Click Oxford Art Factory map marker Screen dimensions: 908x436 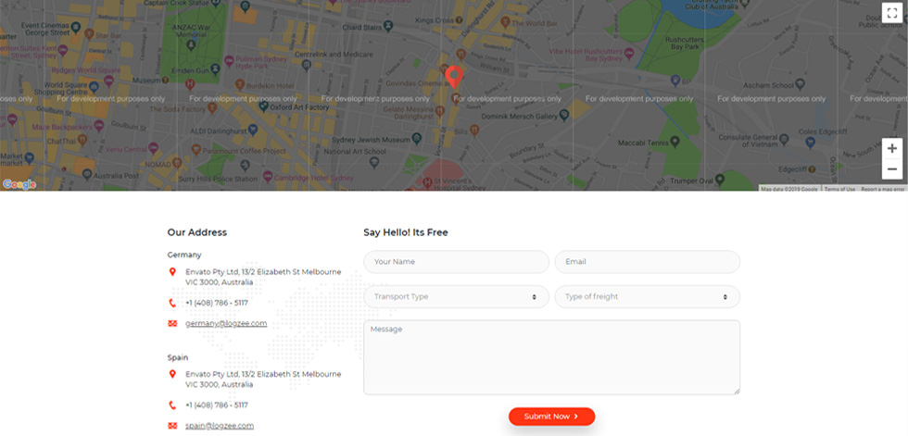pos(262,107)
